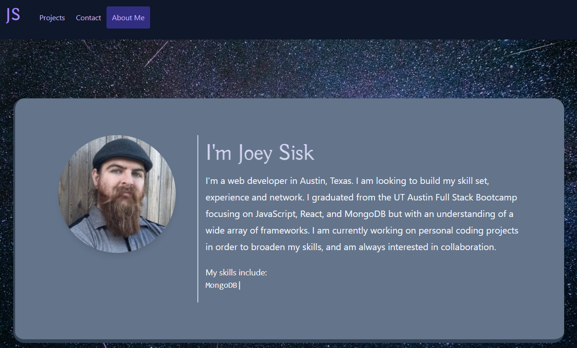
Task: Click Joey Sisk's circular profile photo
Action: 117,194
